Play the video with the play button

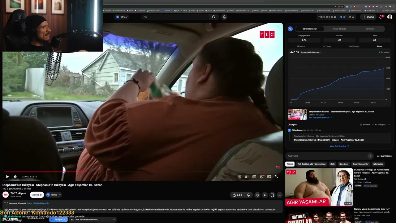click(7, 177)
